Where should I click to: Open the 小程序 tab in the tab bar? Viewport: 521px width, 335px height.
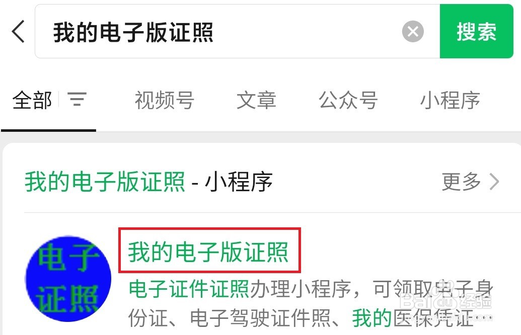click(x=450, y=100)
